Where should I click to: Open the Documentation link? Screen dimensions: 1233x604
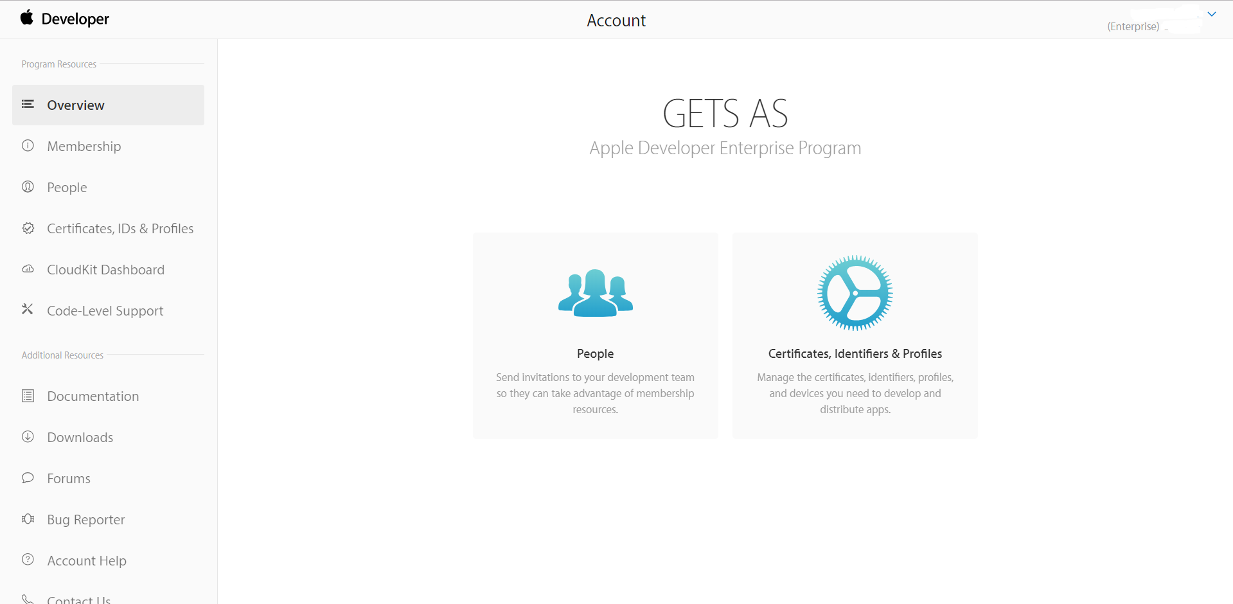click(93, 396)
